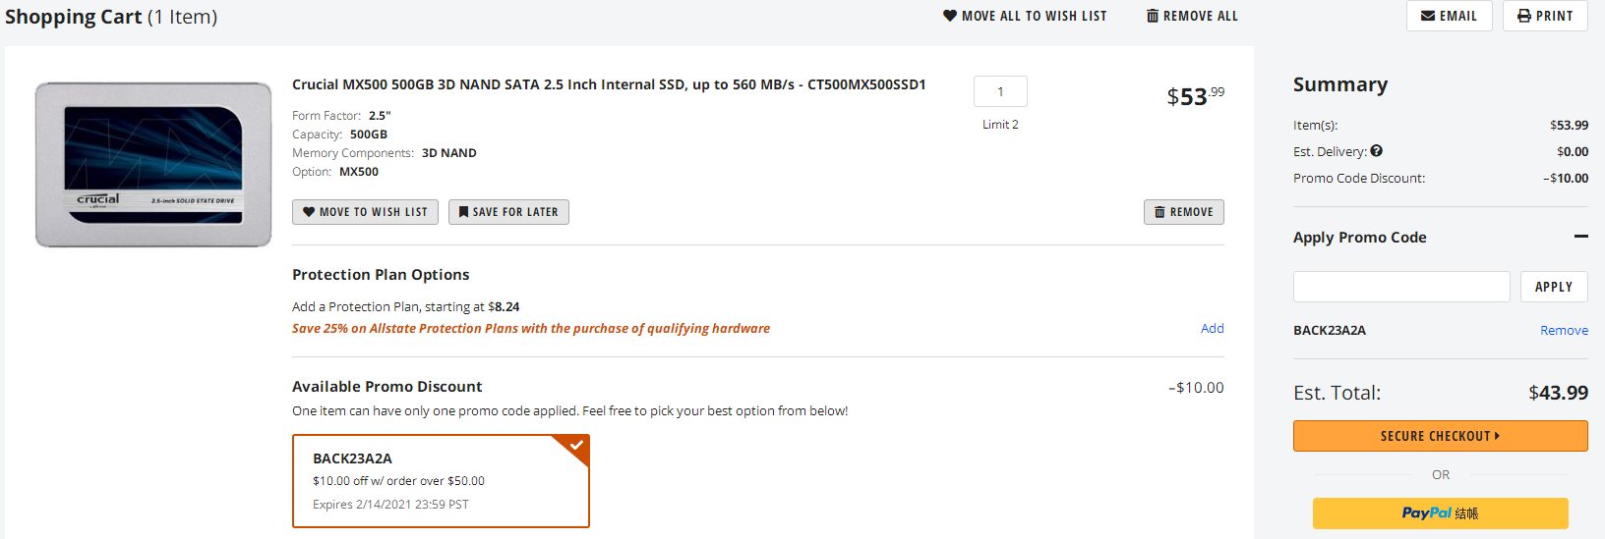This screenshot has width=1605, height=539.
Task: Click the printer icon on Print button
Action: point(1524,16)
